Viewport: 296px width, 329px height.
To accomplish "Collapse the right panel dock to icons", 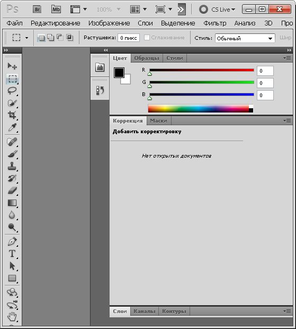I will [x=289, y=50].
